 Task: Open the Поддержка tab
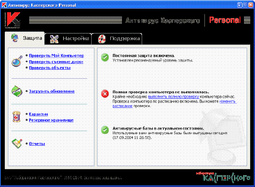pyautogui.click(x=117, y=39)
